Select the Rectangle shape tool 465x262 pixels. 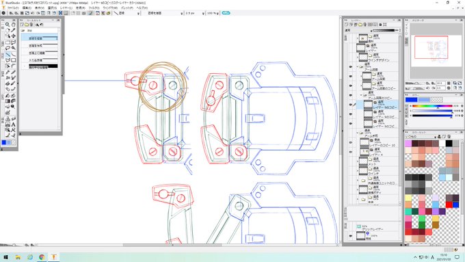(14, 60)
